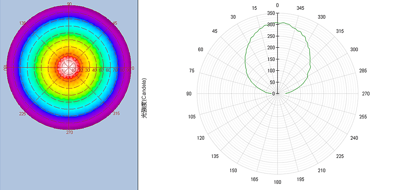This screenshot has width=394, height=190.
Task: Click the 270 degree label on polar chart
Action: (x=366, y=94)
